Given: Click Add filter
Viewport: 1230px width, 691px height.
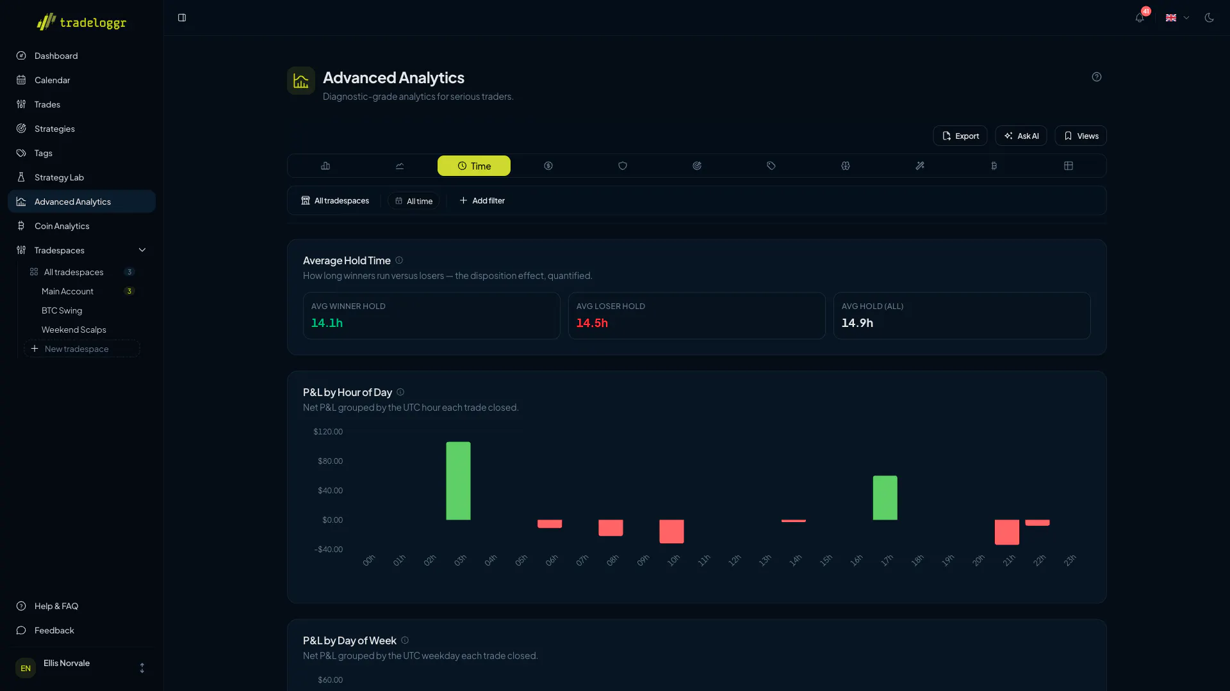Looking at the screenshot, I should (x=482, y=201).
